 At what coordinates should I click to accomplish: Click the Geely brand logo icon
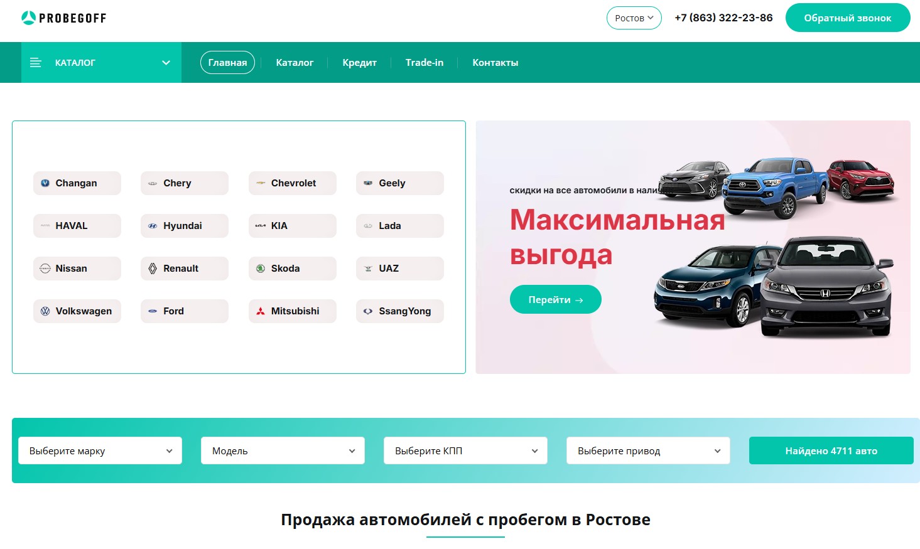pyautogui.click(x=368, y=183)
